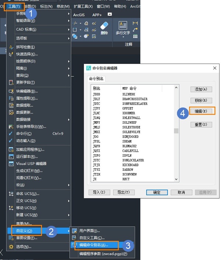Image resolution: width=221 pixels, height=260 pixels.
Task: Click the attribute extraction icon
Action: click(x=11, y=98)
